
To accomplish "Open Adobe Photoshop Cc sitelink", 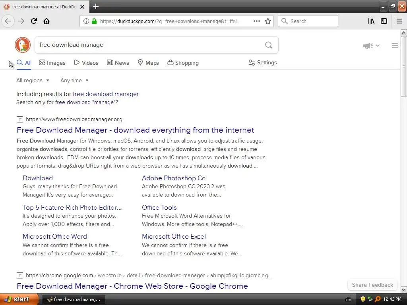I will coord(173,178).
